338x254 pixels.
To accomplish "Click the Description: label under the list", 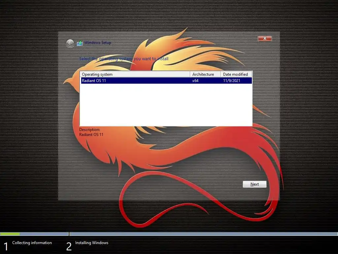I will (x=89, y=130).
